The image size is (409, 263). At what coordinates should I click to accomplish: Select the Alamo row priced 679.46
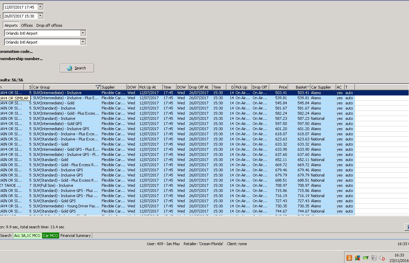[x=177, y=170]
